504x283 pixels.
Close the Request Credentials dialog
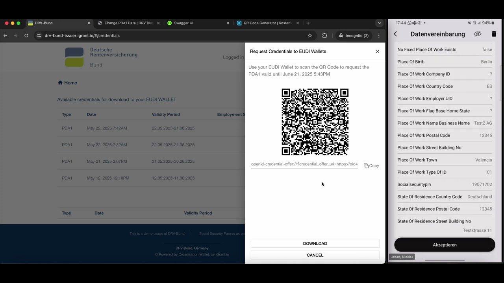coord(378,51)
